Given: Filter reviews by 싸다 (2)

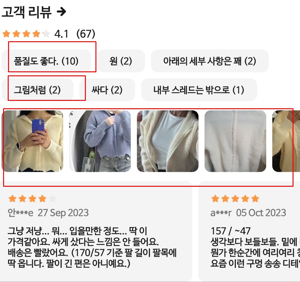Looking at the screenshot, I should [107, 90].
